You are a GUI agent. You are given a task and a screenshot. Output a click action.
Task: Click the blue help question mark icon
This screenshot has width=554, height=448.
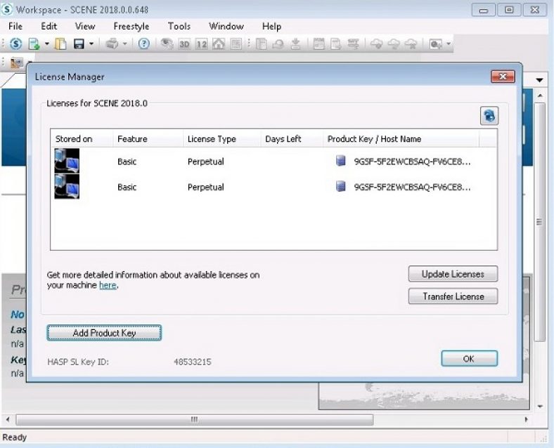pos(144,44)
